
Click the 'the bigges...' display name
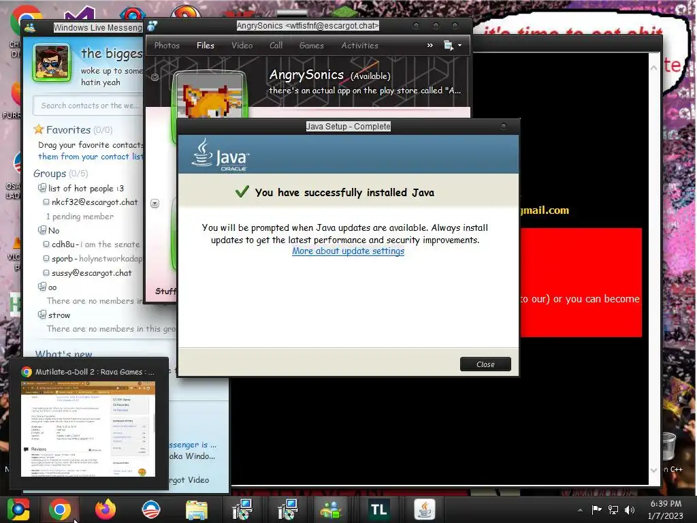[112, 54]
